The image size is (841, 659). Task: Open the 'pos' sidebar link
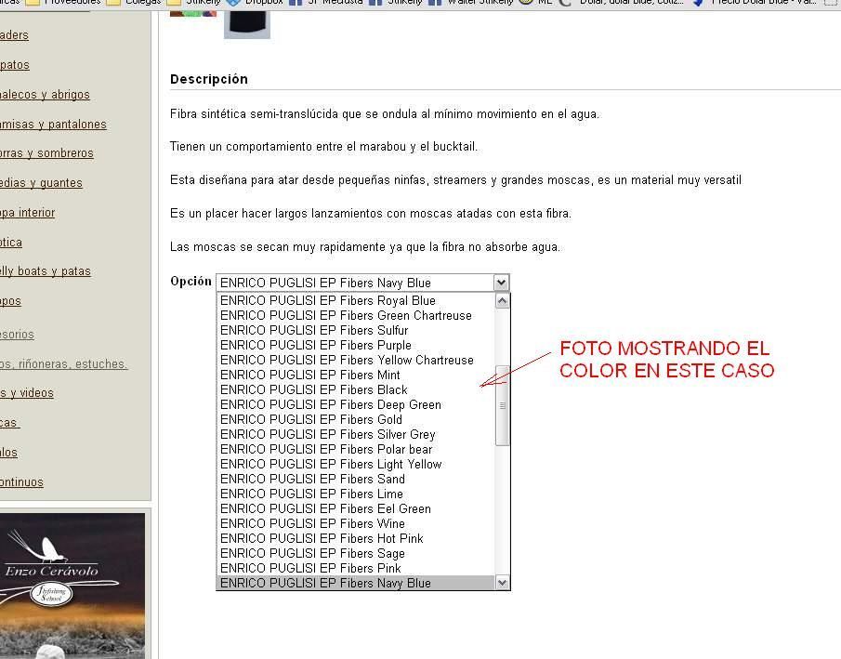10,301
